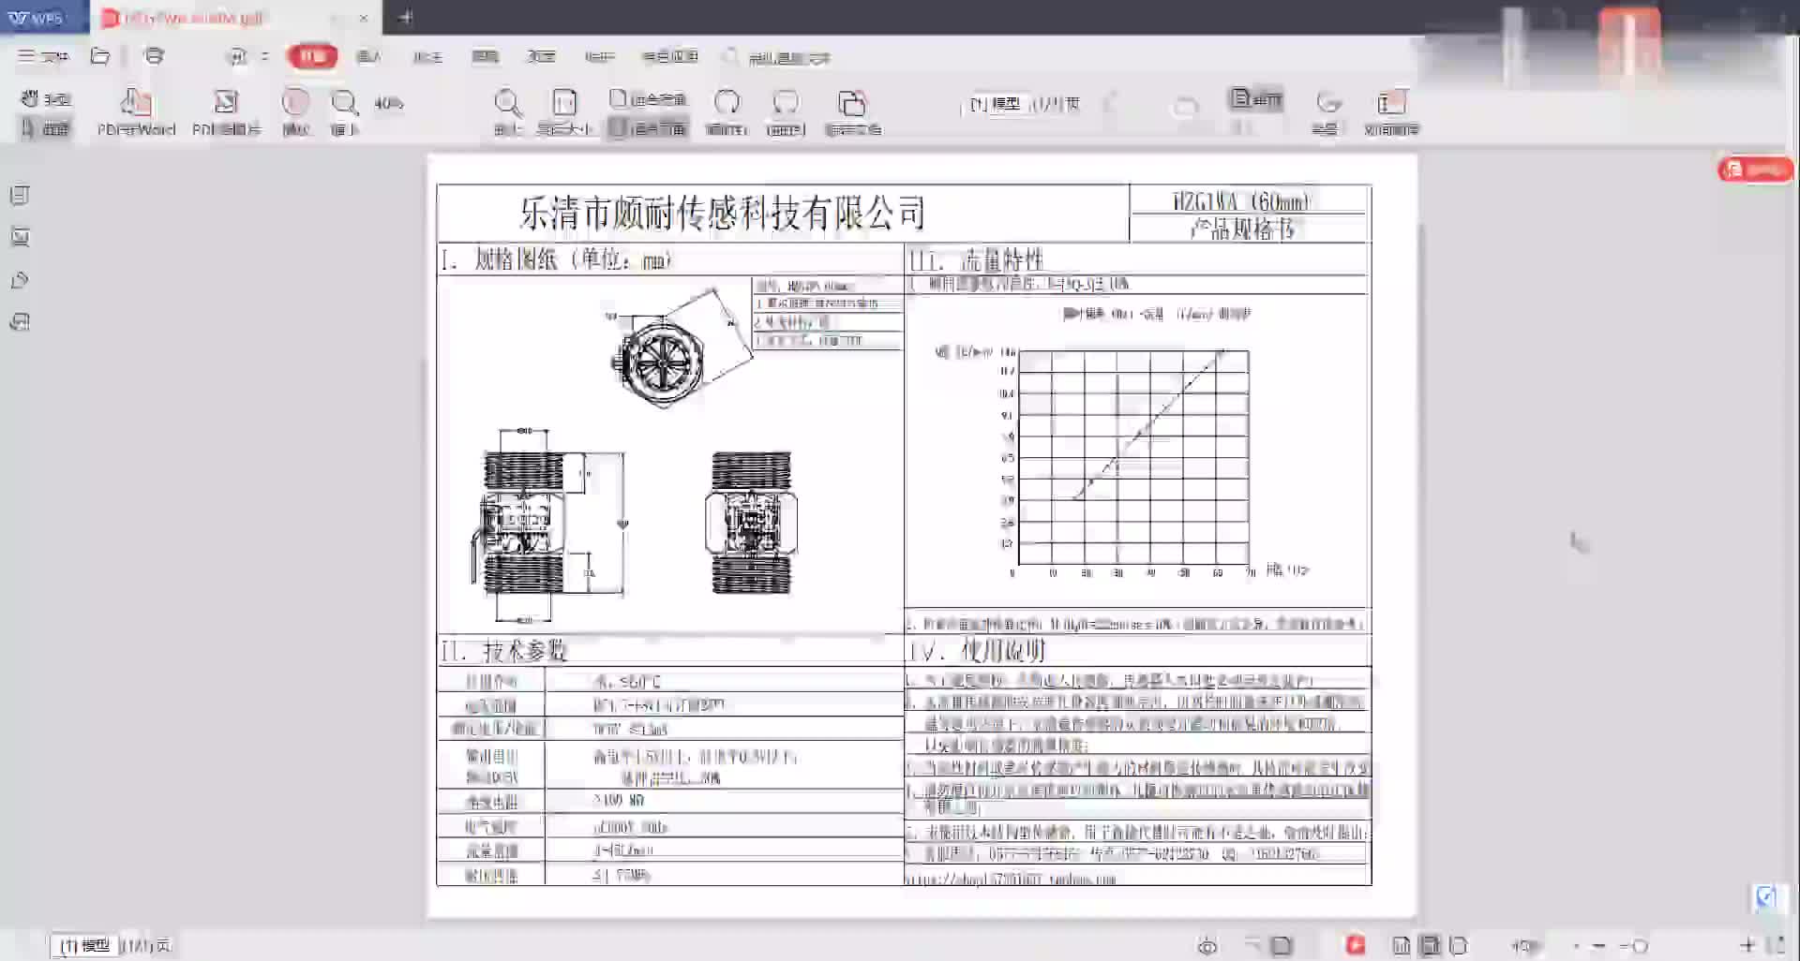Screen dimensions: 1800x961
Task: Select the active red ribbon tab
Action: (312, 57)
